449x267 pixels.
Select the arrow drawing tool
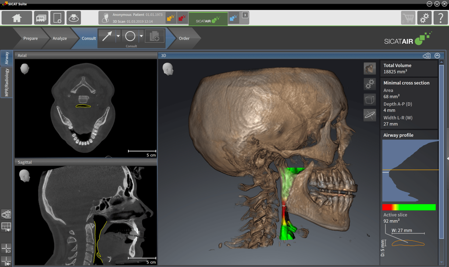pyautogui.click(x=107, y=36)
